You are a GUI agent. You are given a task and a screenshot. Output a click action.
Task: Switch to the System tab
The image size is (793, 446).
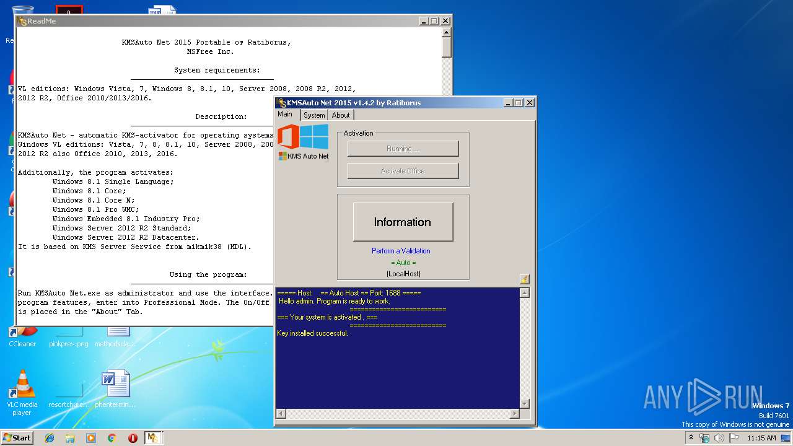pyautogui.click(x=314, y=115)
